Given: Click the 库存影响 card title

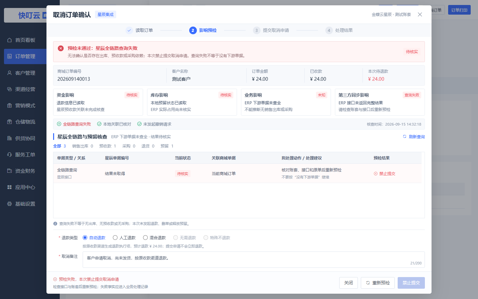Looking at the screenshot, I should click(x=159, y=95).
